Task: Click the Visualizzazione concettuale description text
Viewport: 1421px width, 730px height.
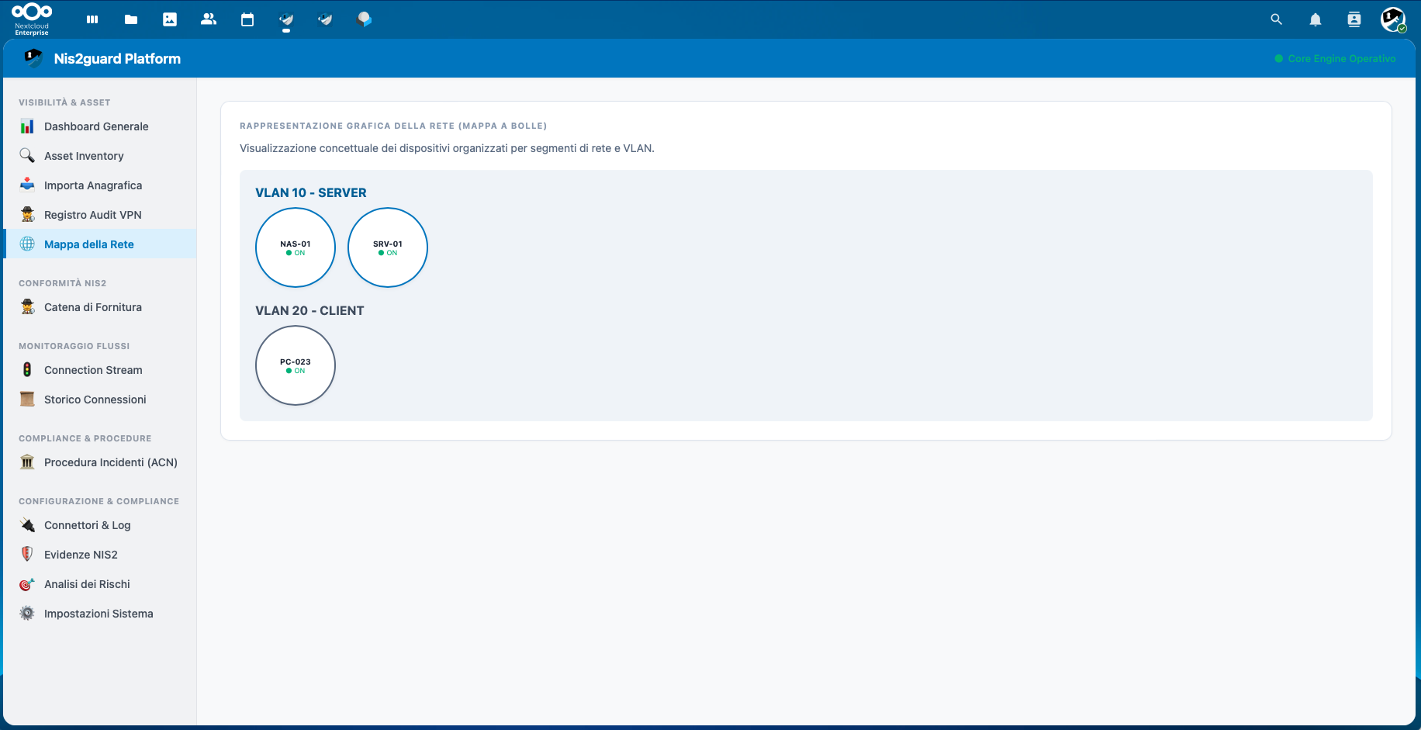Action: coord(447,148)
